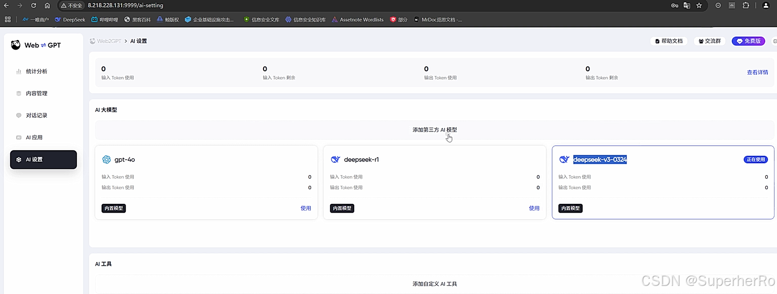Open the 交流群 button
777x294 pixels.
(709, 41)
